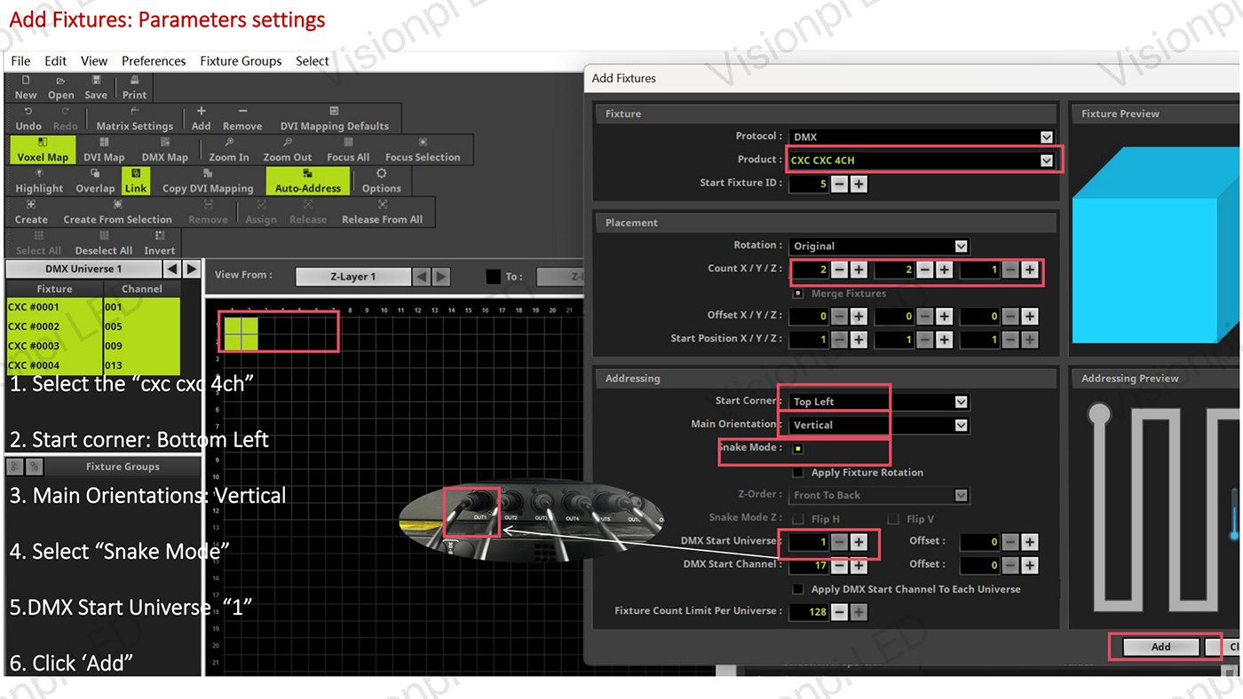The width and height of the screenshot is (1243, 699).
Task: Increase DMX Start Universe with plus
Action: click(859, 542)
